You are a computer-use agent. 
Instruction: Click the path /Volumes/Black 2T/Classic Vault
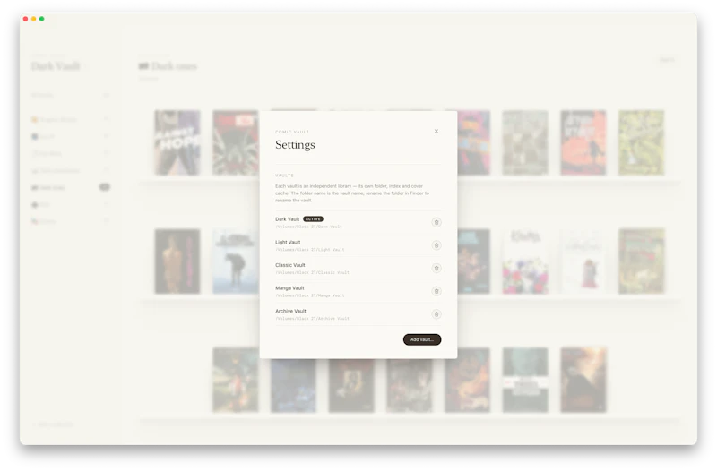pyautogui.click(x=312, y=272)
